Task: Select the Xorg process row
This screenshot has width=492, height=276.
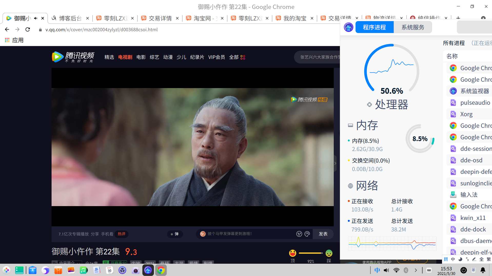Action: tap(469, 114)
